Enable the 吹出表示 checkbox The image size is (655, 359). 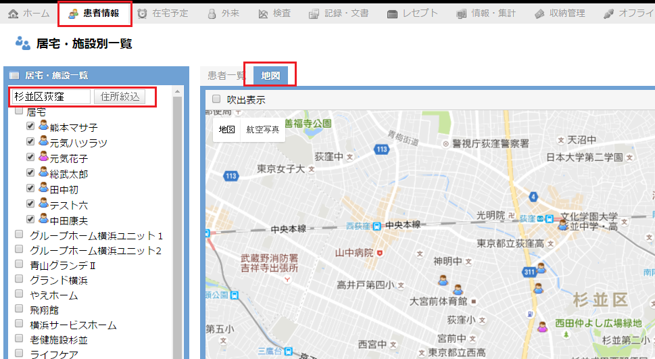tap(216, 99)
